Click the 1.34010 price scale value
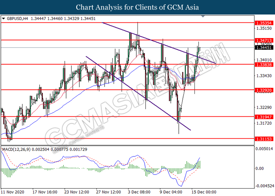Image resolution: width=275 pixels, height=196 pixels. (264, 60)
